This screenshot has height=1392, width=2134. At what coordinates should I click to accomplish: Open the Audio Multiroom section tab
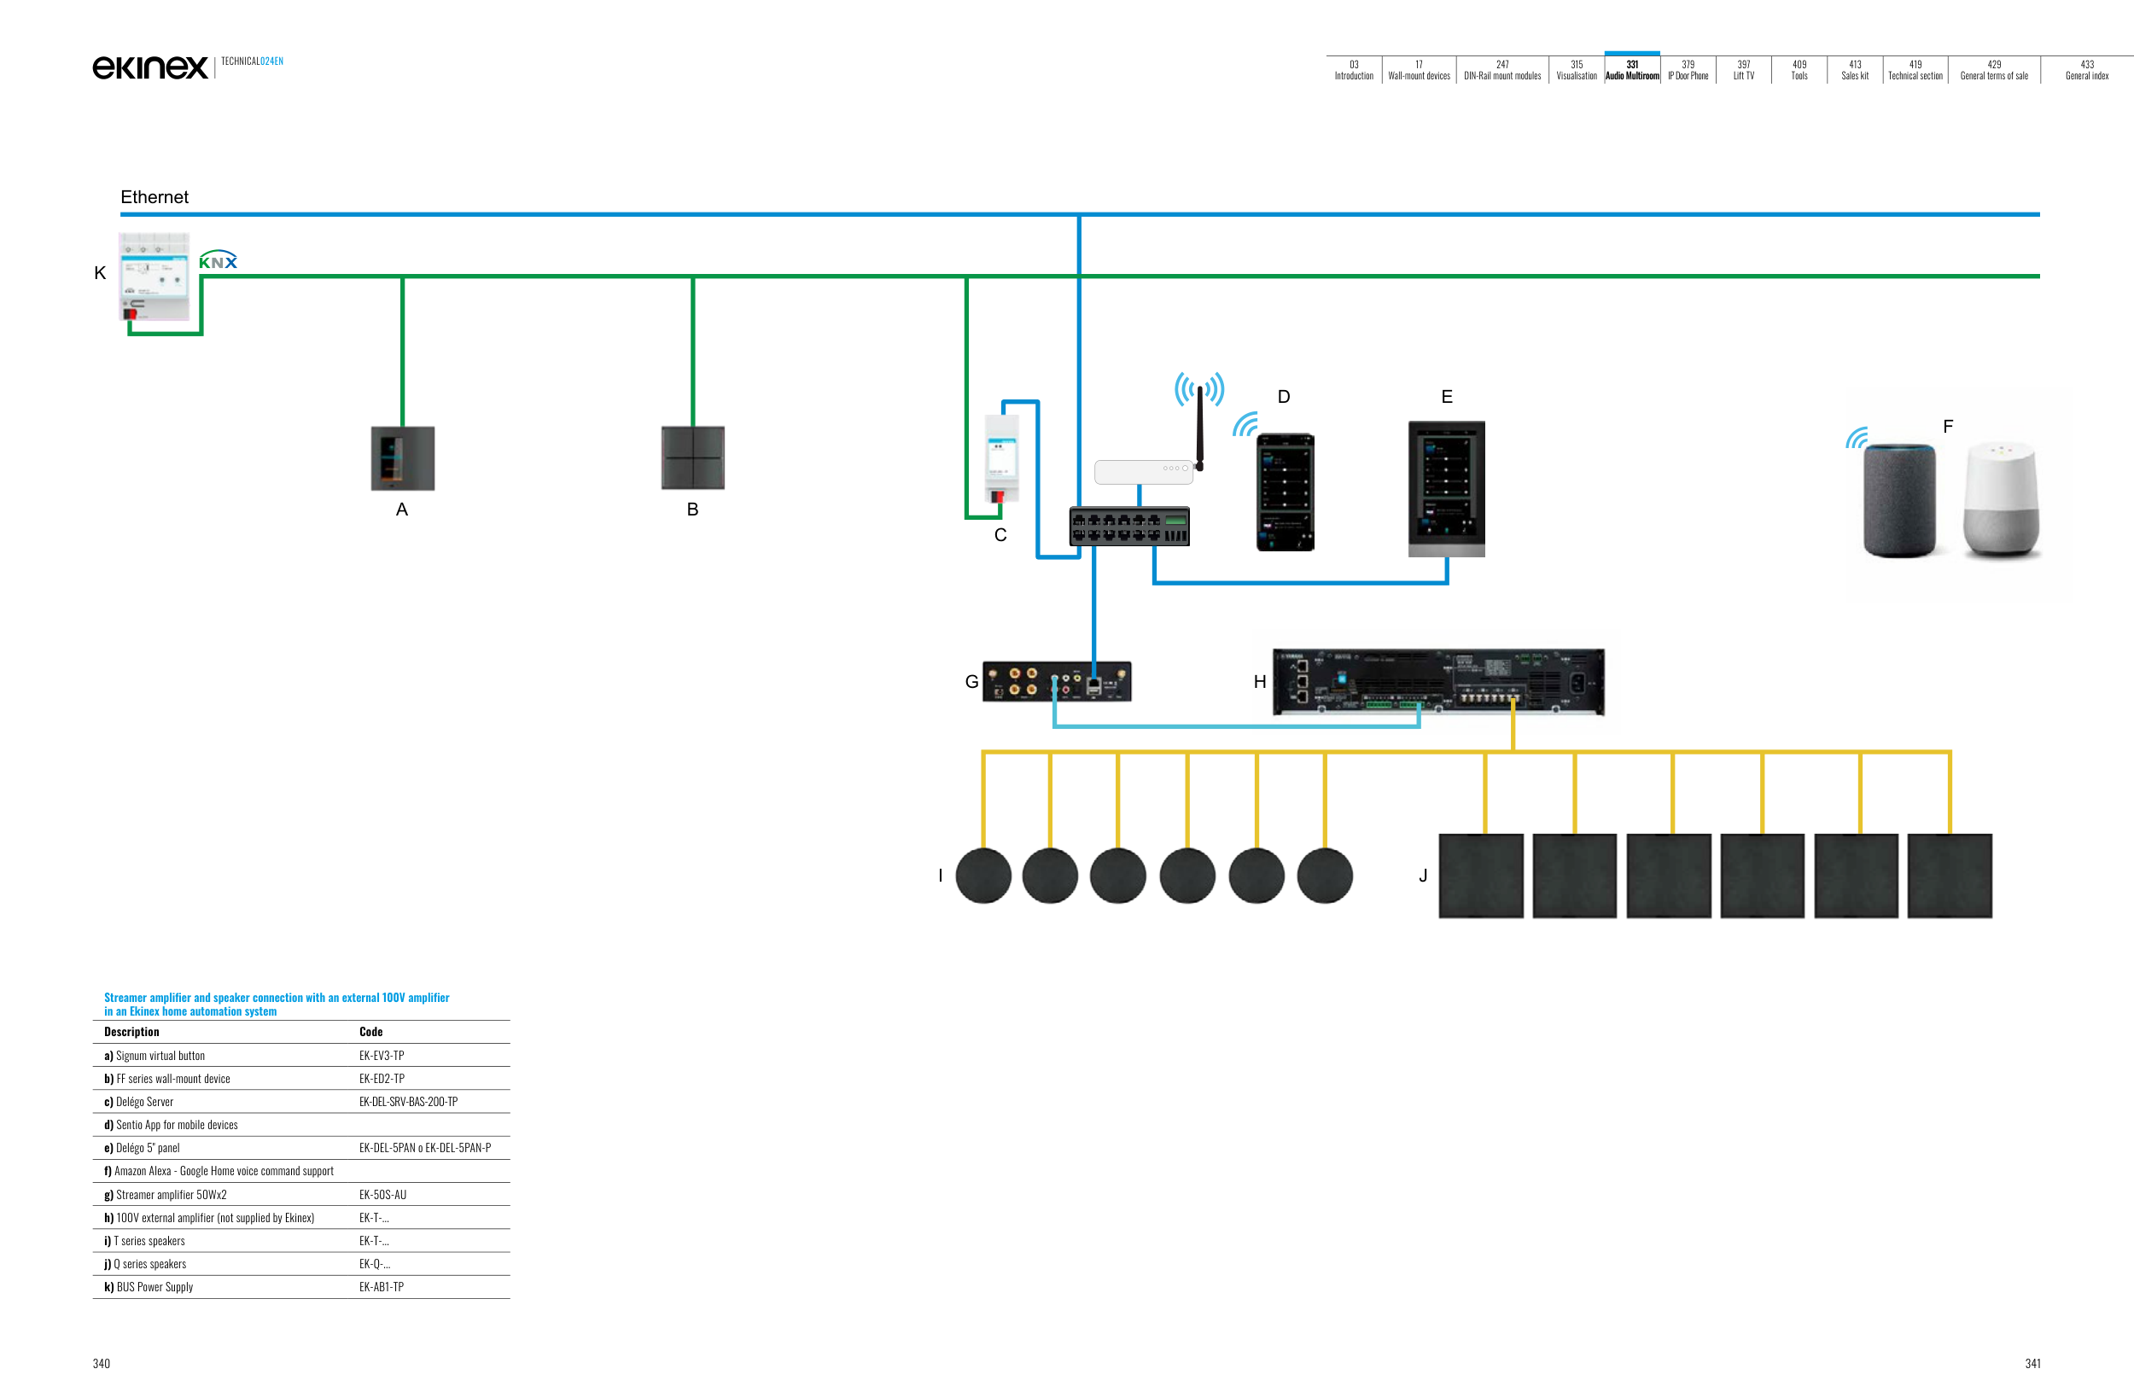1632,70
